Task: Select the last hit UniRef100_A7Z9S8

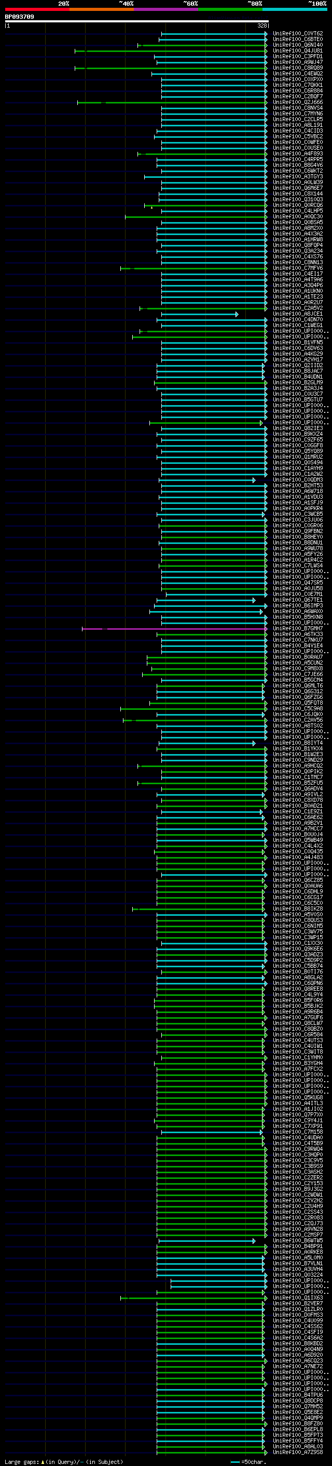Action: [298, 1452]
